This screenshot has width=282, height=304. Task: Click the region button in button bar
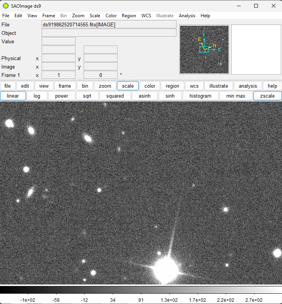(x=172, y=86)
